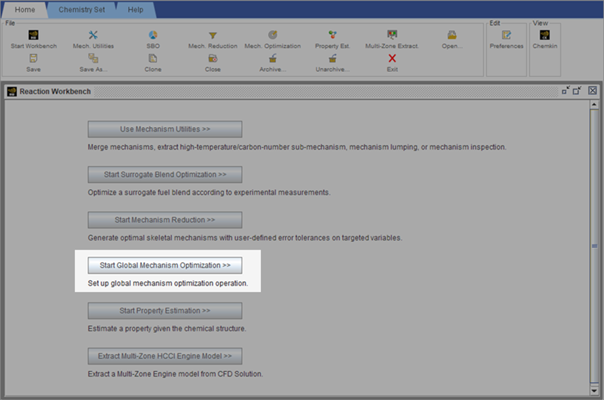Open Mech. Optimization icon
The width and height of the screenshot is (604, 400).
click(x=272, y=35)
